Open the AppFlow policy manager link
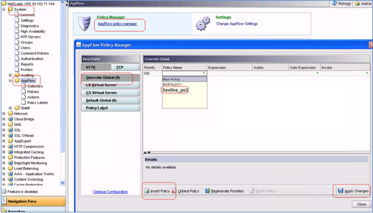 click(117, 24)
